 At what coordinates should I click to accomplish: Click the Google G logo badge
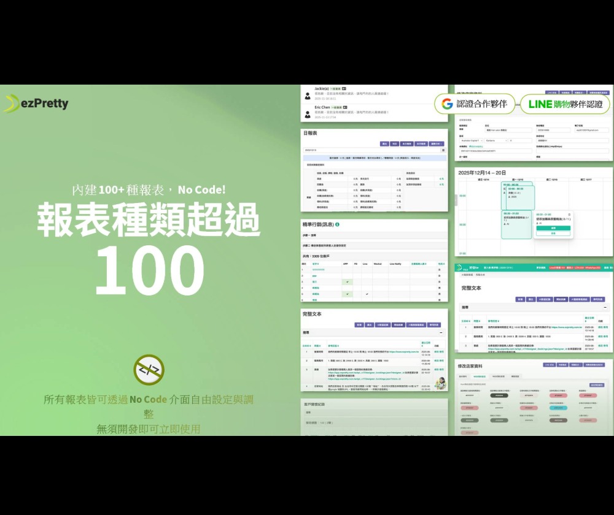coord(447,104)
